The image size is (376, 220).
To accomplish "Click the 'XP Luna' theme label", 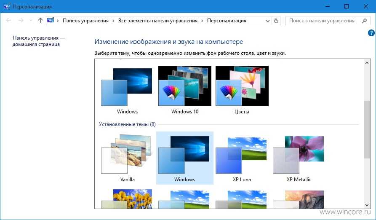I will click(242, 179).
